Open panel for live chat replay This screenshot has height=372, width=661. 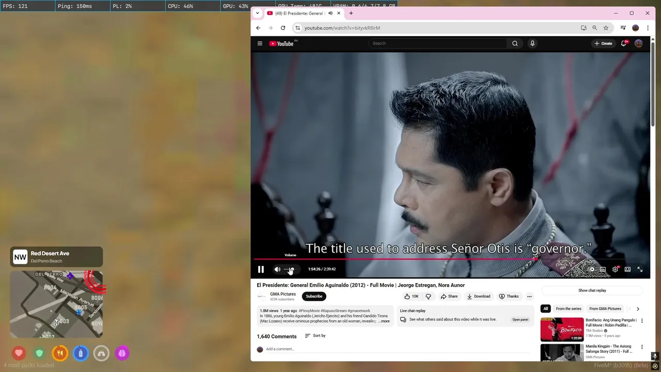[520, 320]
